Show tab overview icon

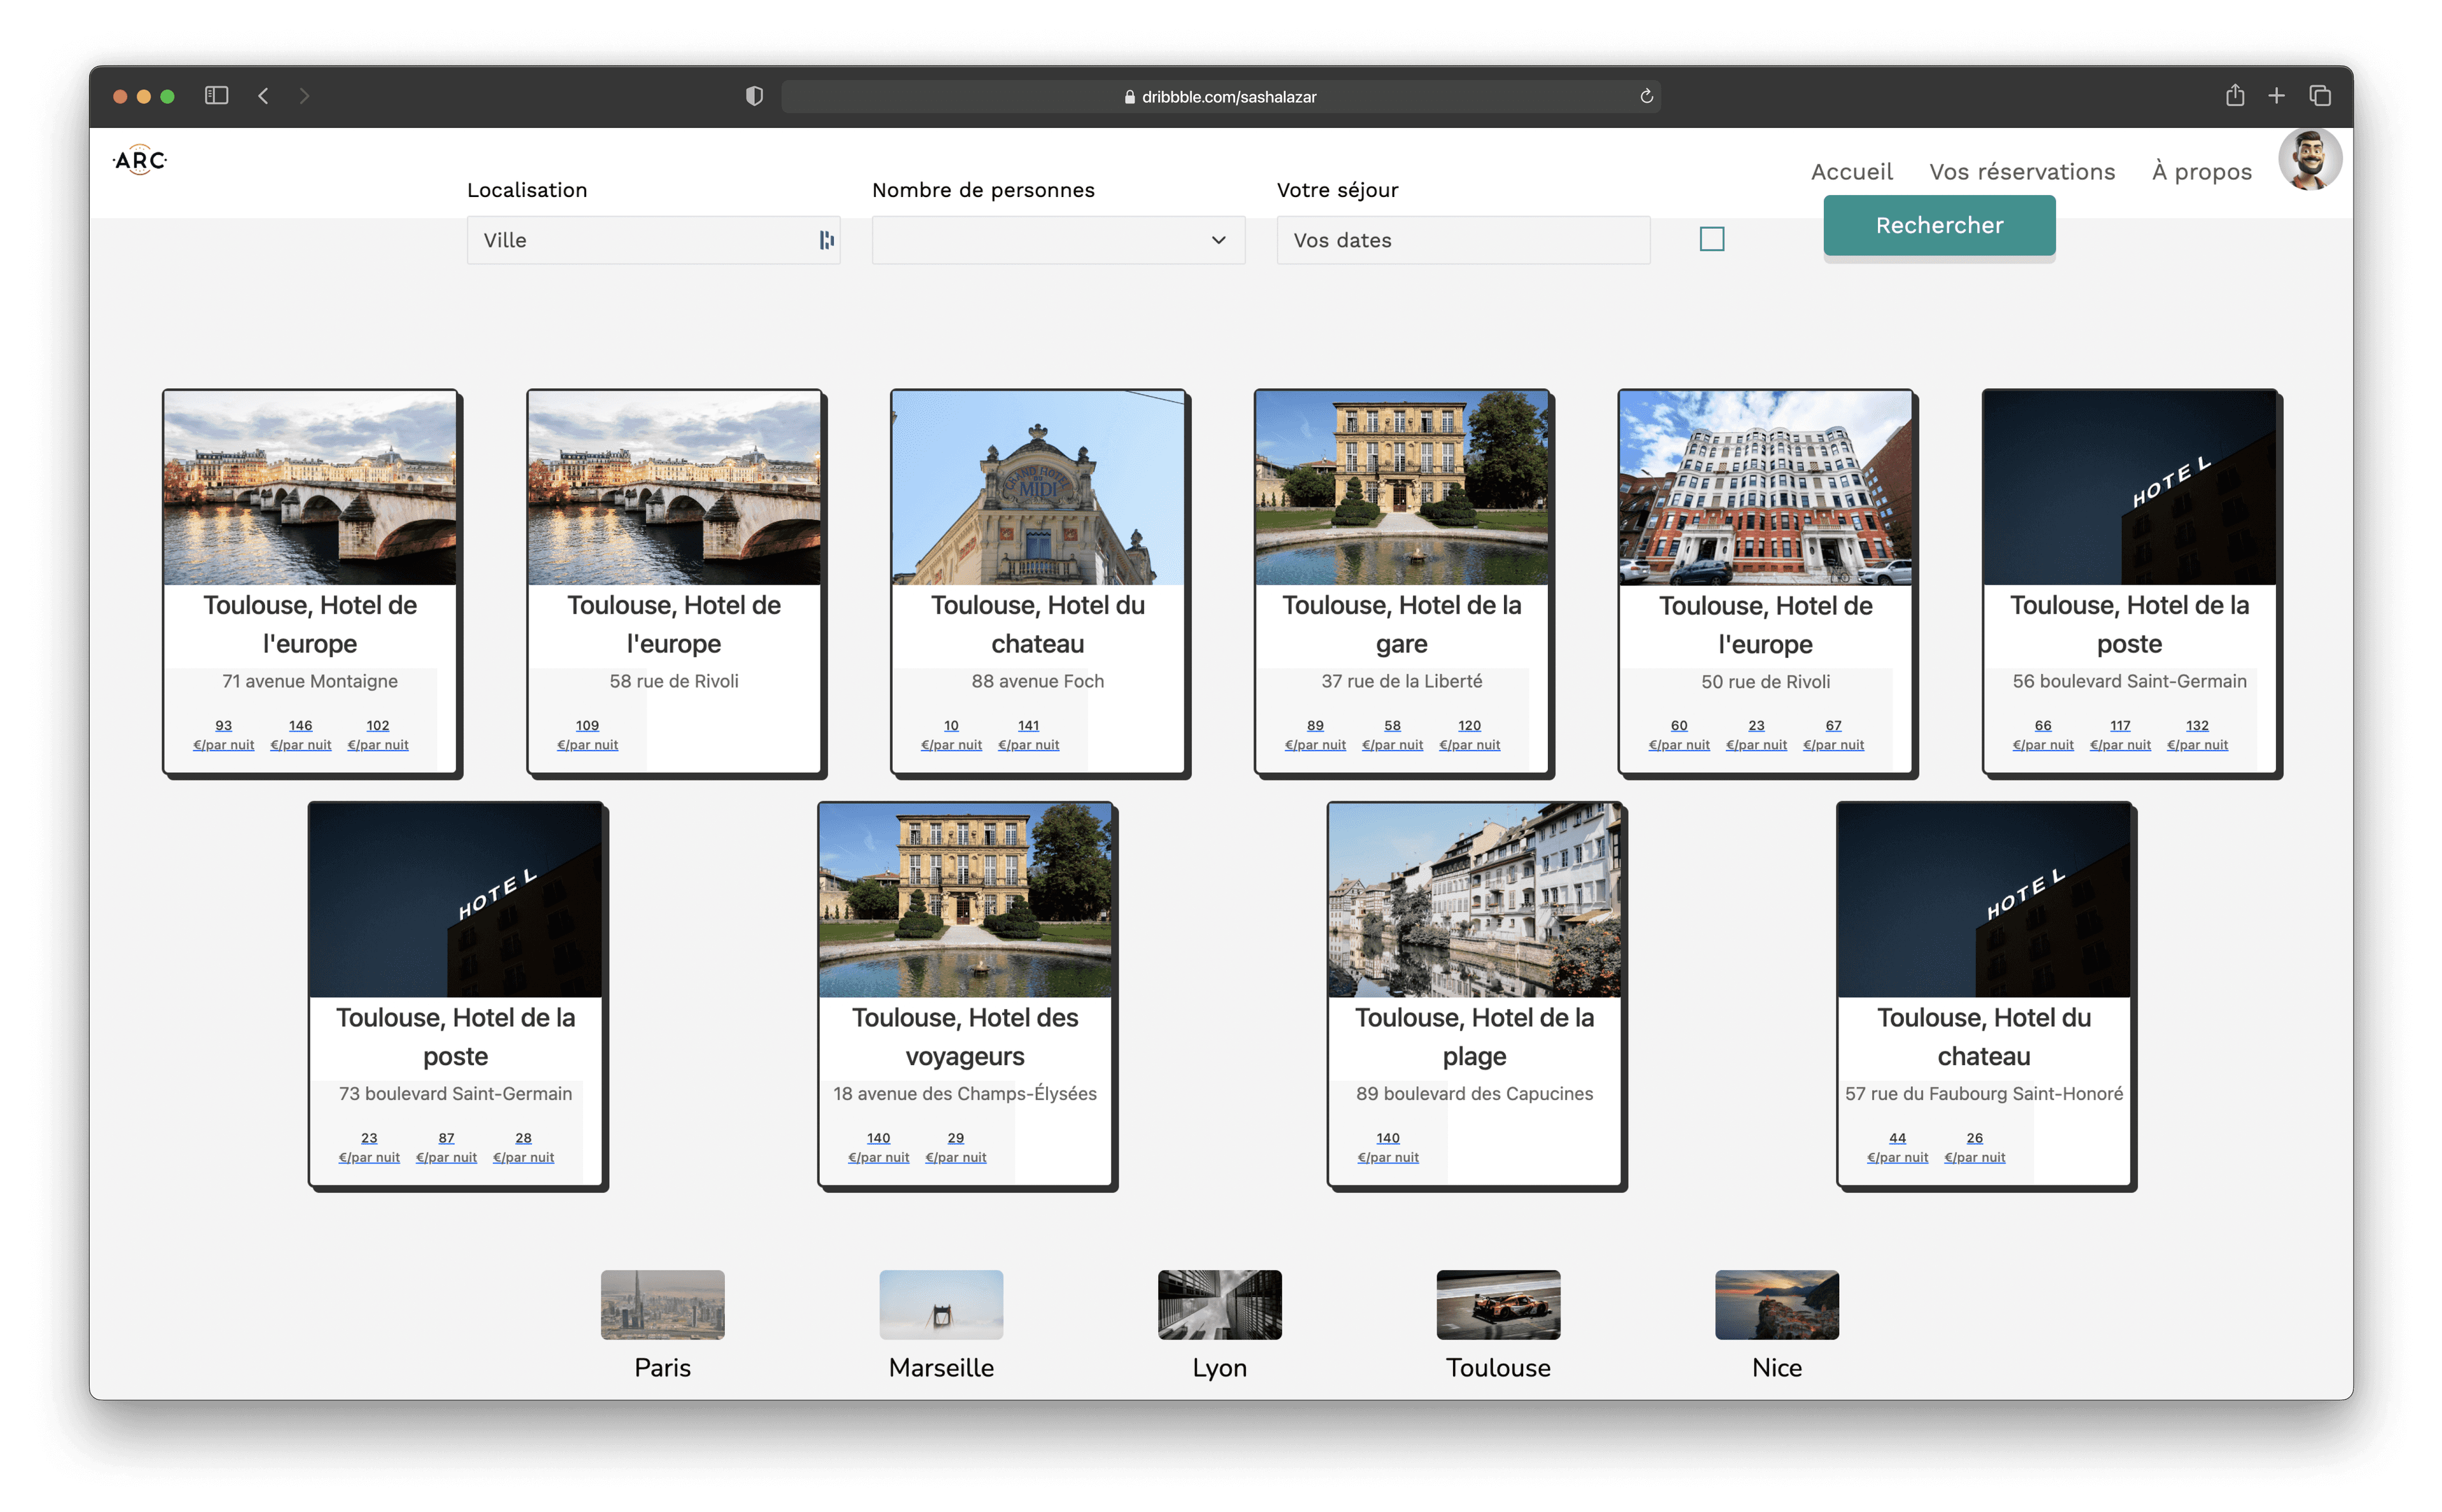coord(2319,96)
